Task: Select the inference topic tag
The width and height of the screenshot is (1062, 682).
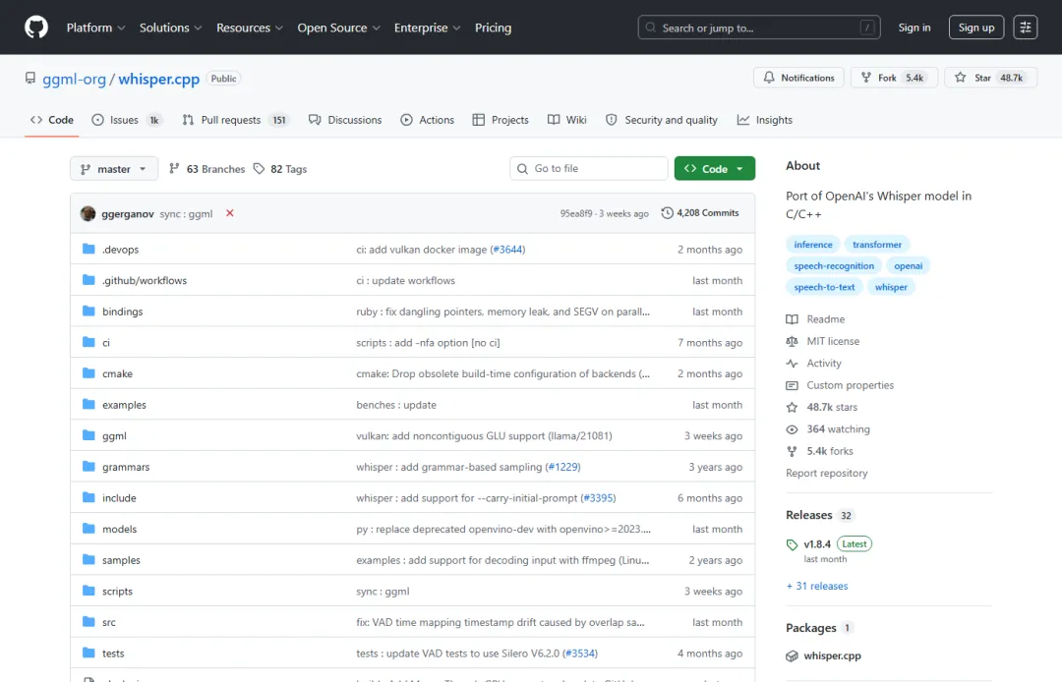Action: coord(813,245)
